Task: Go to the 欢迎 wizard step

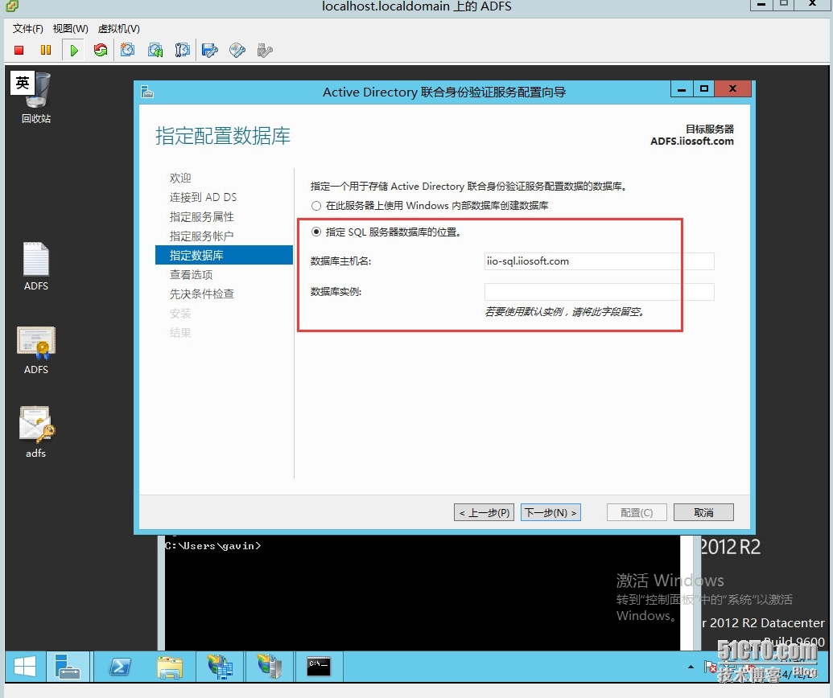Action: [180, 178]
